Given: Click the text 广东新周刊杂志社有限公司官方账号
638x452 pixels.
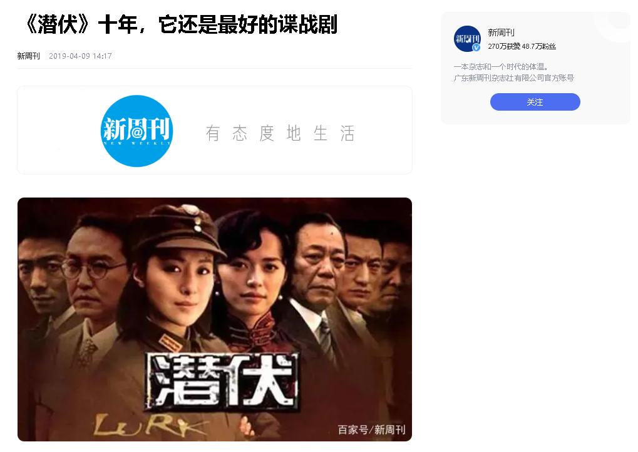Looking at the screenshot, I should pos(514,78).
